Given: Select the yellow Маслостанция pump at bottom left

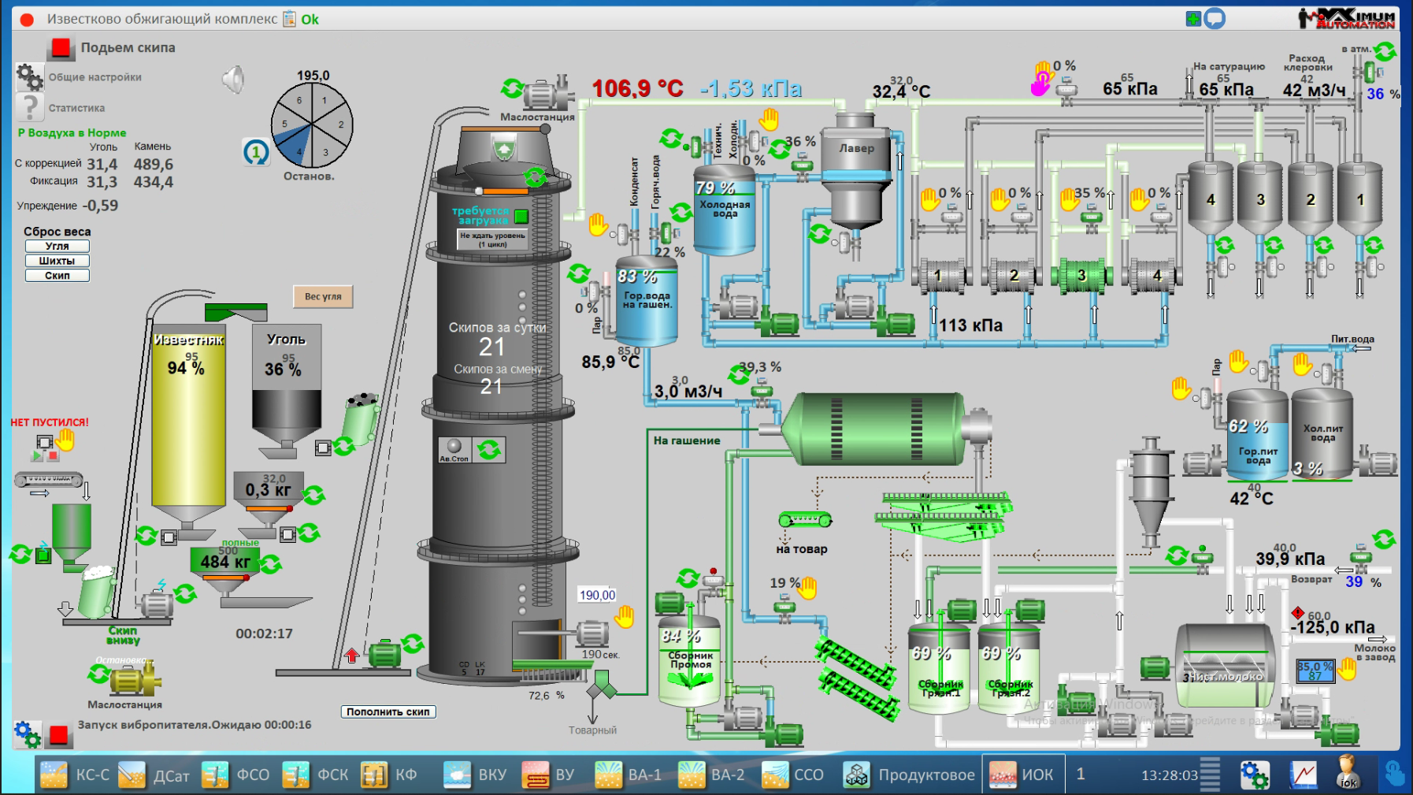Looking at the screenshot, I should [134, 679].
